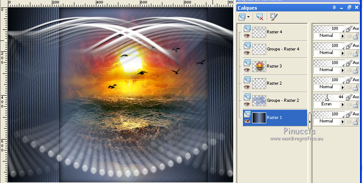Click Raster 2 layer link icon
The image size is (363, 183).
tap(349, 80)
